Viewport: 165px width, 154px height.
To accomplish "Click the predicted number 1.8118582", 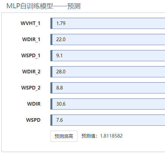I will [x=111, y=136].
